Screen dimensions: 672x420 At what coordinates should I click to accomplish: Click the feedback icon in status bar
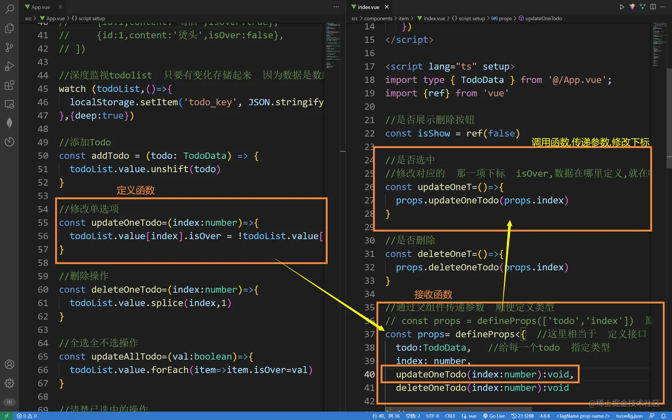[652, 416]
